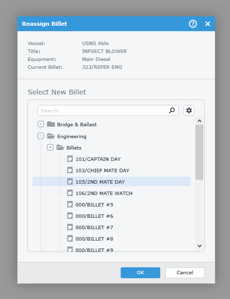
Task: Collapse the Engineering tree node
Action: [x=41, y=136]
